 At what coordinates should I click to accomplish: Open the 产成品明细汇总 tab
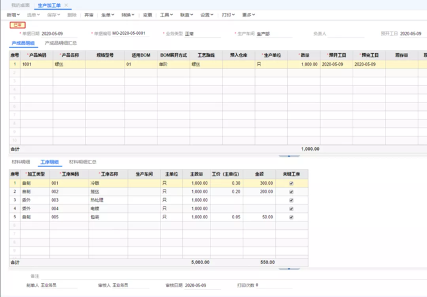pyautogui.click(x=61, y=43)
